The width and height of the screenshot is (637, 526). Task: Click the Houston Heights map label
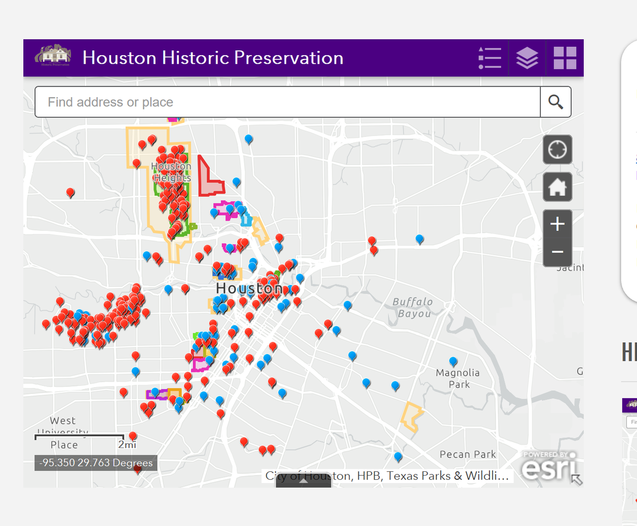[171, 172]
